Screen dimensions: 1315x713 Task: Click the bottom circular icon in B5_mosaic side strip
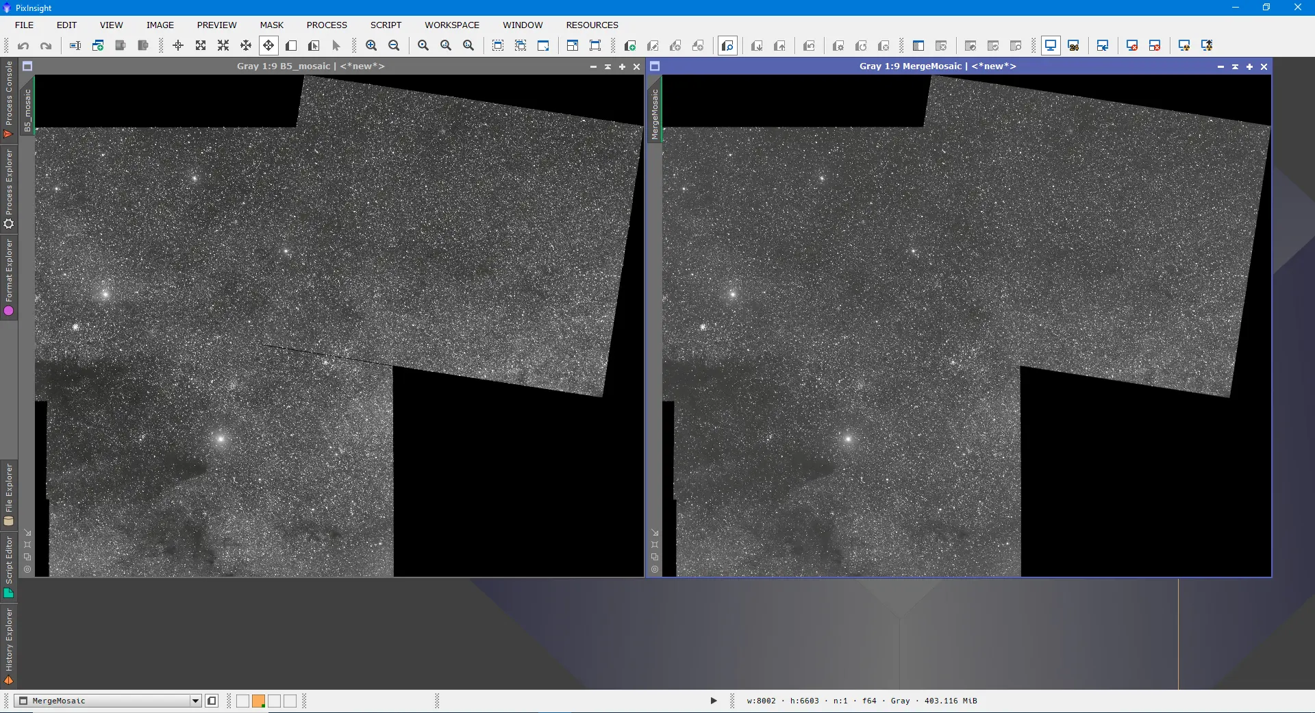pos(27,569)
